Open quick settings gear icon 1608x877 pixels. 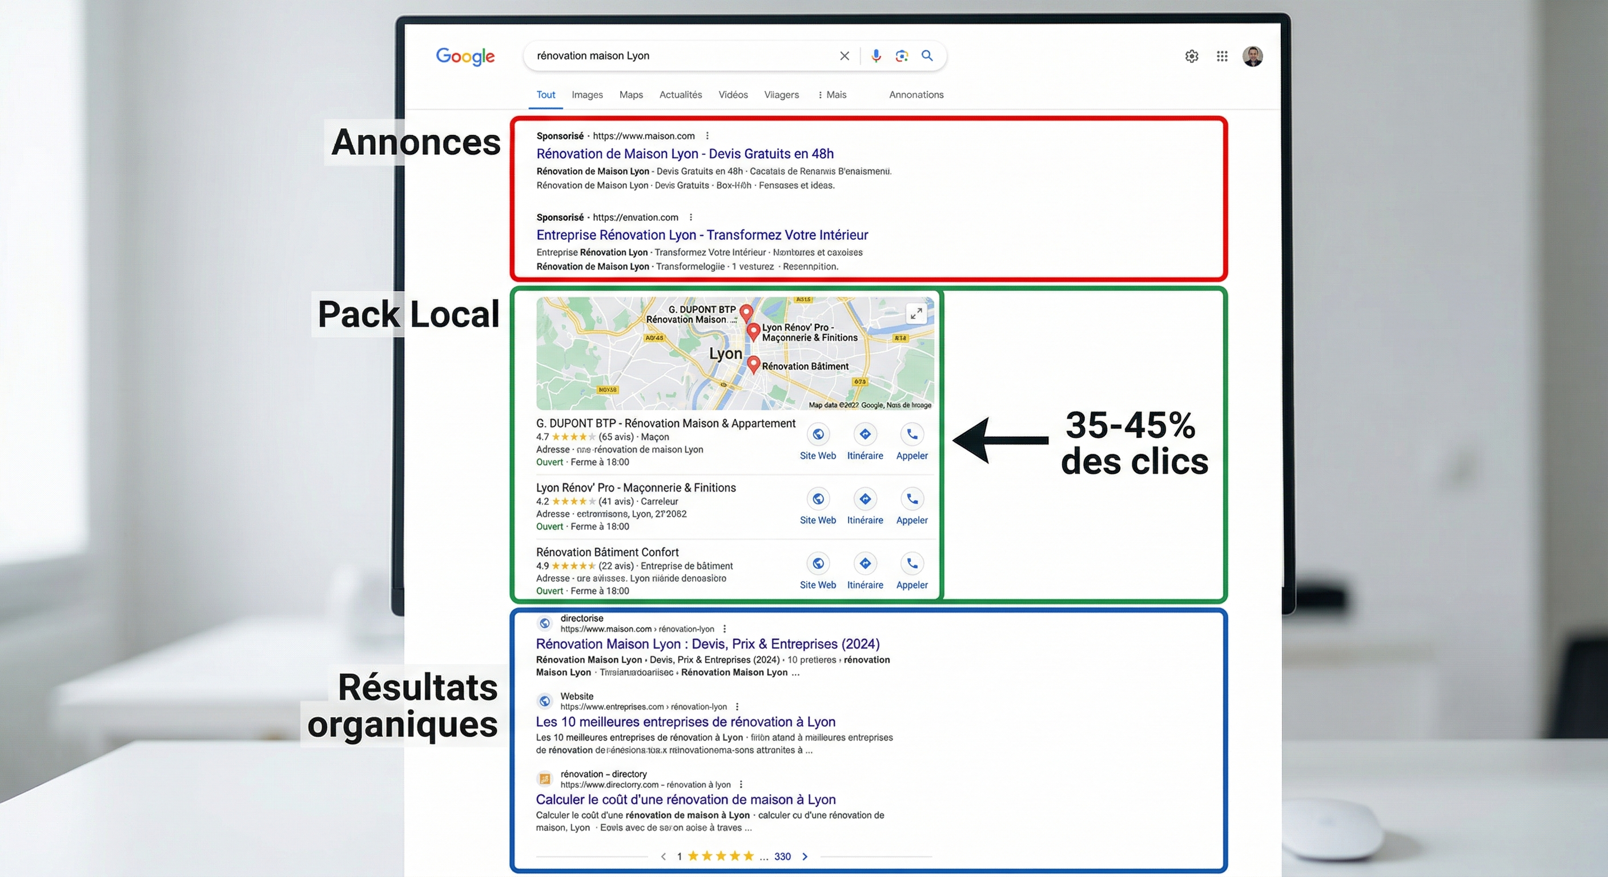[x=1191, y=55]
